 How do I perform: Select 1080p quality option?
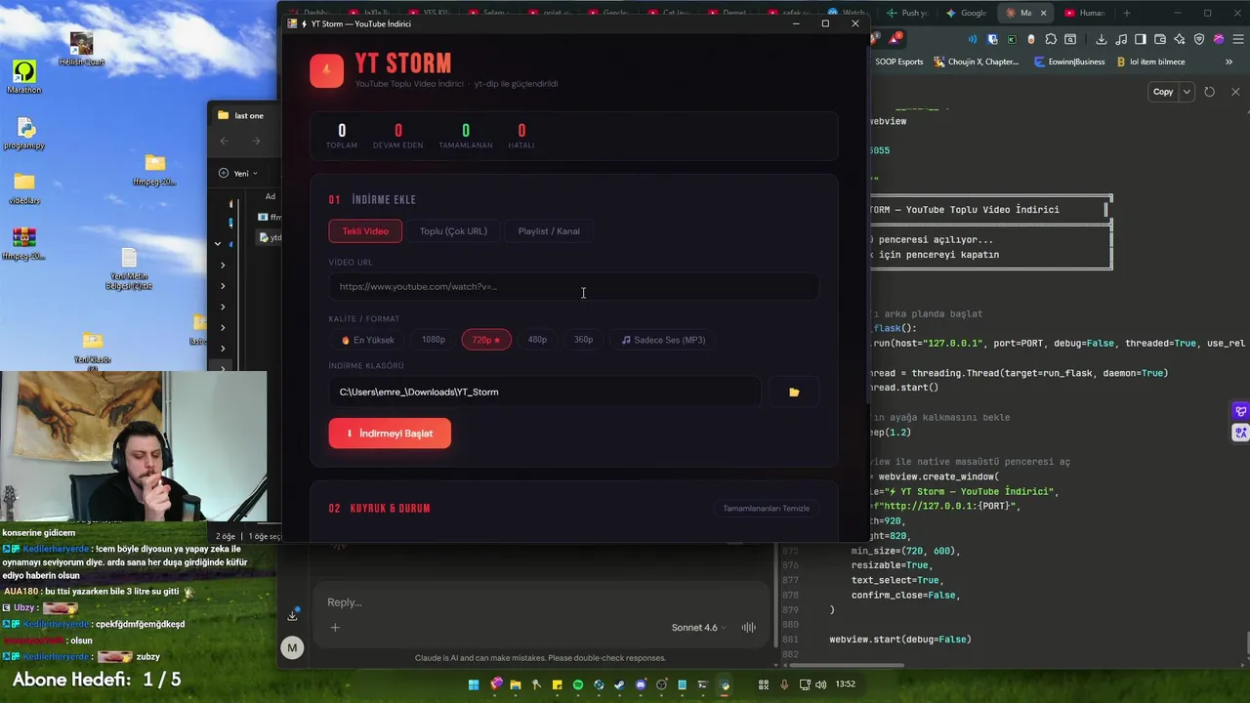434,340
